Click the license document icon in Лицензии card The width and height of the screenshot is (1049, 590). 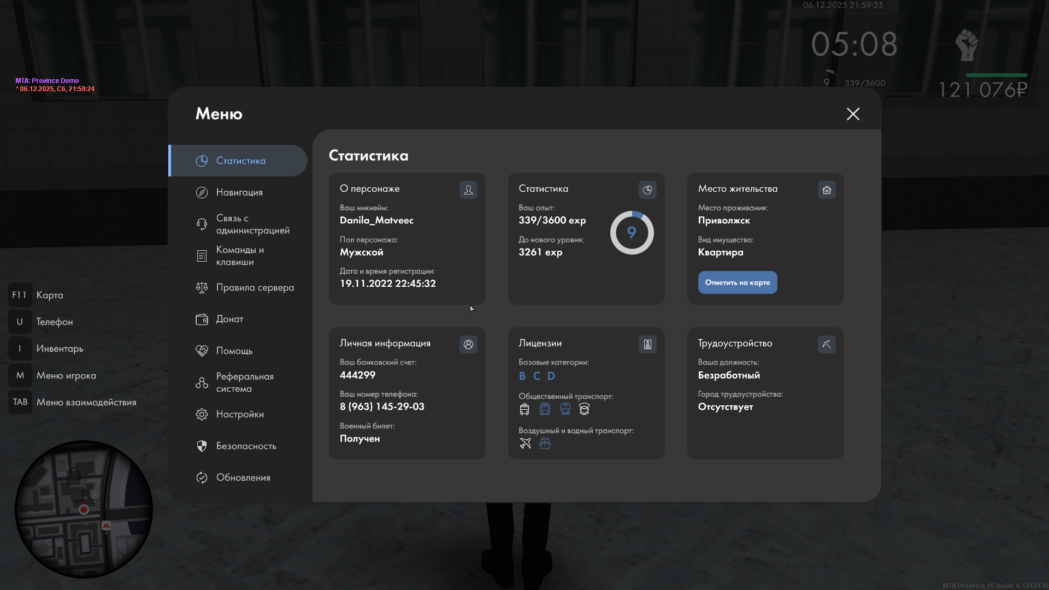pos(647,344)
